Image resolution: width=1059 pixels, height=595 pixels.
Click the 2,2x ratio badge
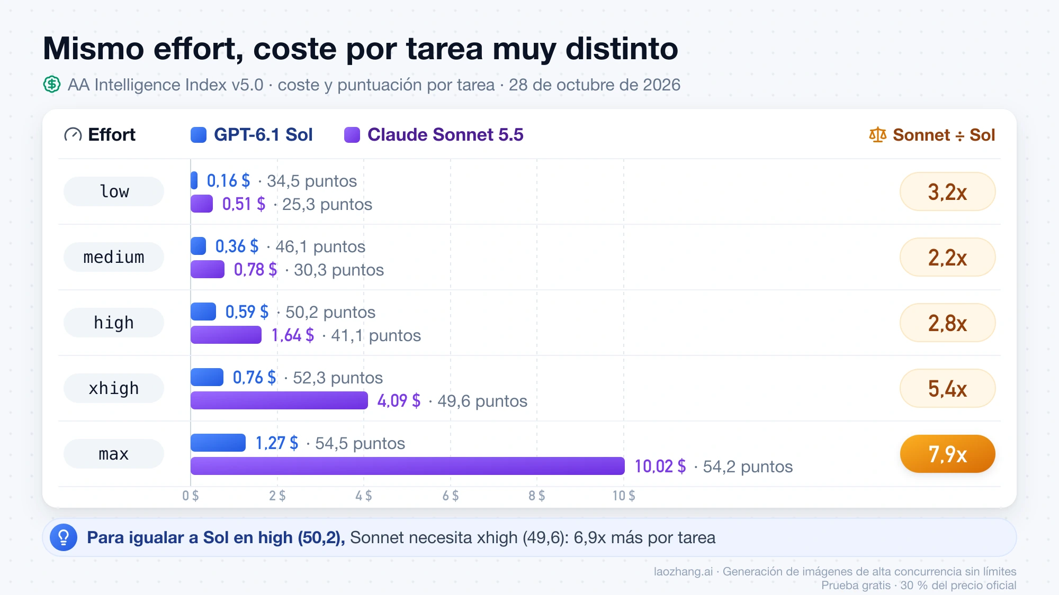948,257
